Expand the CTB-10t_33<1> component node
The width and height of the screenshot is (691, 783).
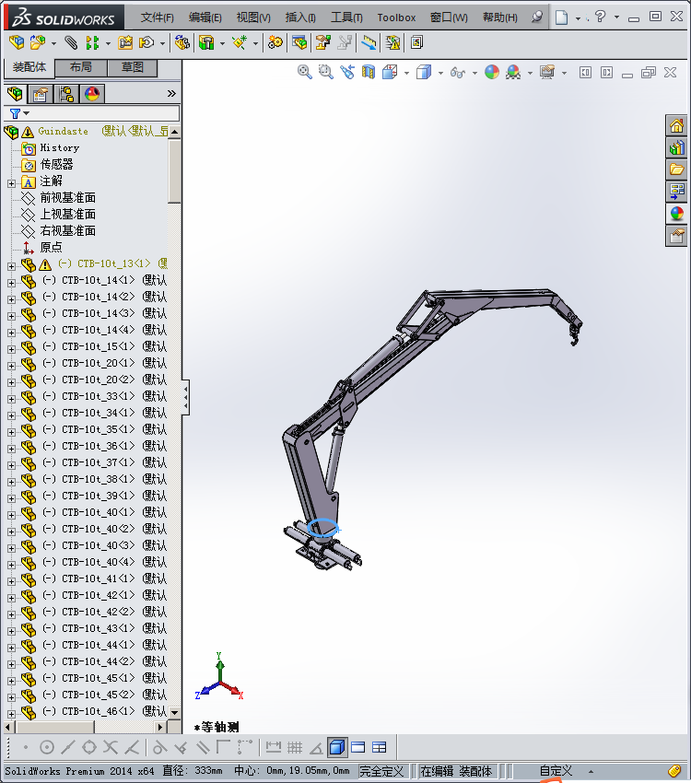pyautogui.click(x=11, y=399)
